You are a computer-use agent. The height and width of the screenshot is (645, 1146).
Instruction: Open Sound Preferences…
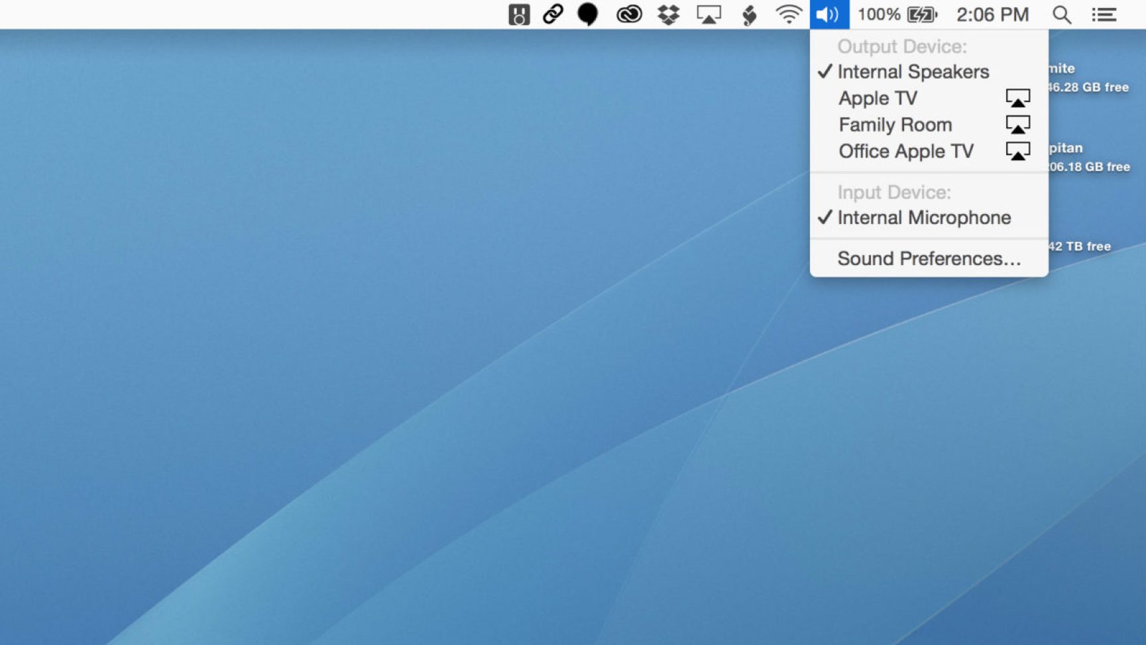929,259
